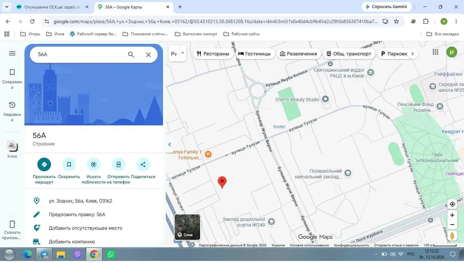Bookmark this page with star icon
This screenshot has width=464, height=263.
point(396,21)
